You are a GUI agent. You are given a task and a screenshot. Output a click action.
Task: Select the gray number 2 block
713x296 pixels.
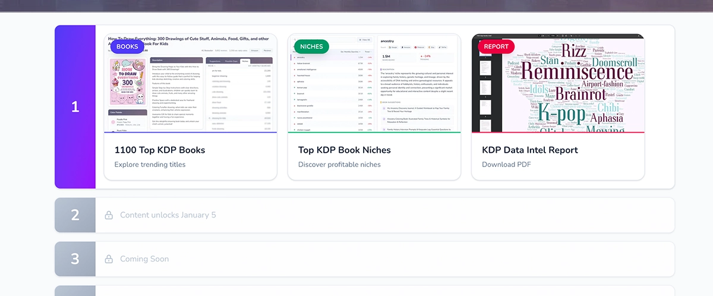[75, 215]
